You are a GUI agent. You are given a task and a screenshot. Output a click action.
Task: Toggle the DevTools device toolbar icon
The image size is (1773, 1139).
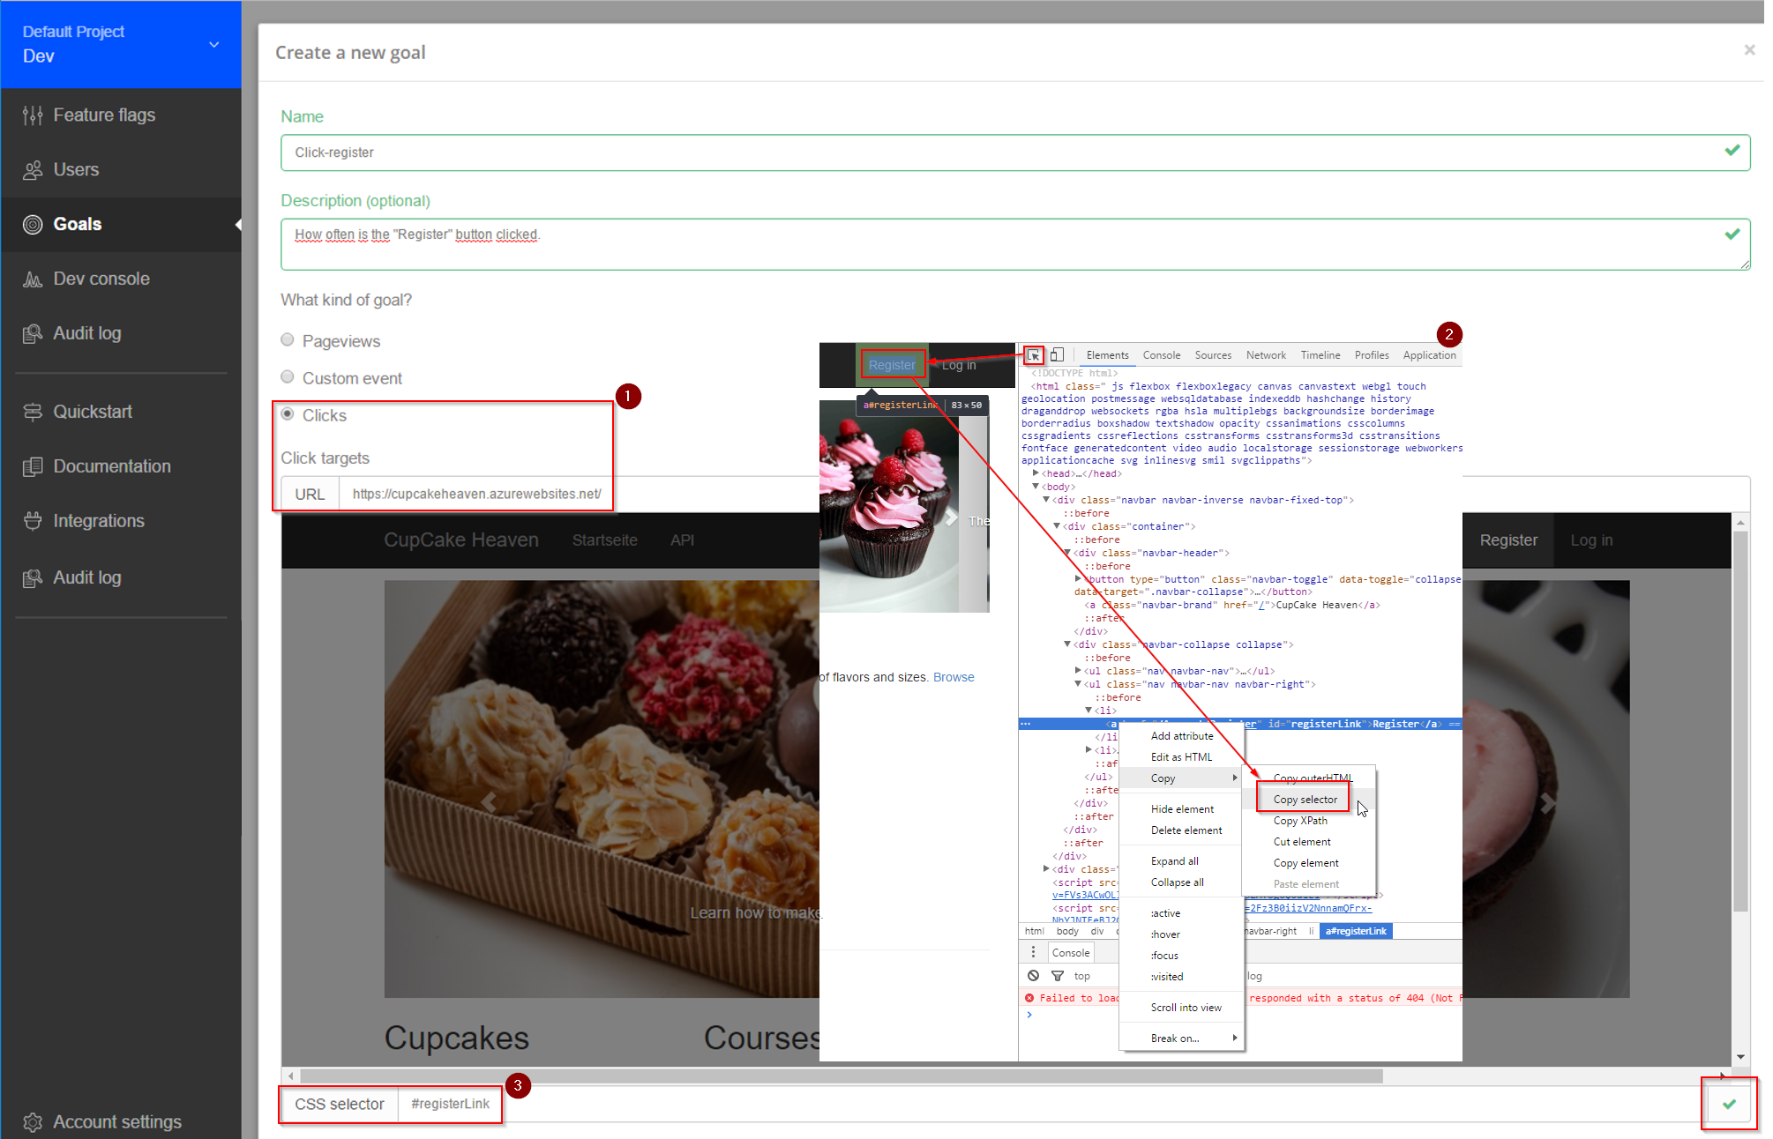tap(1057, 355)
